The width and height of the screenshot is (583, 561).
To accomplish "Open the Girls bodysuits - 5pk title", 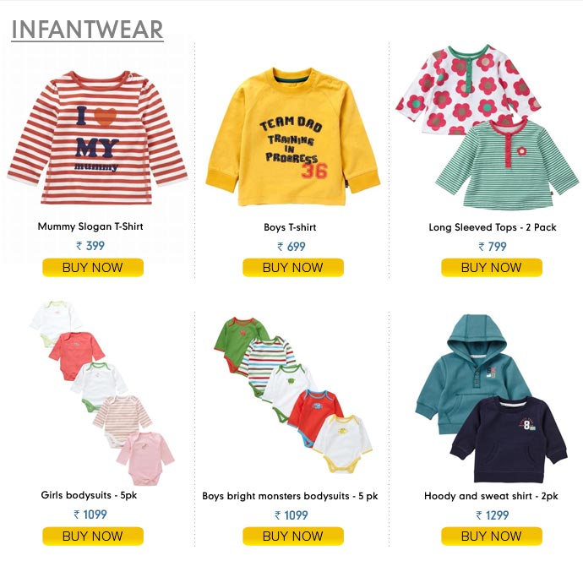I will [x=89, y=495].
